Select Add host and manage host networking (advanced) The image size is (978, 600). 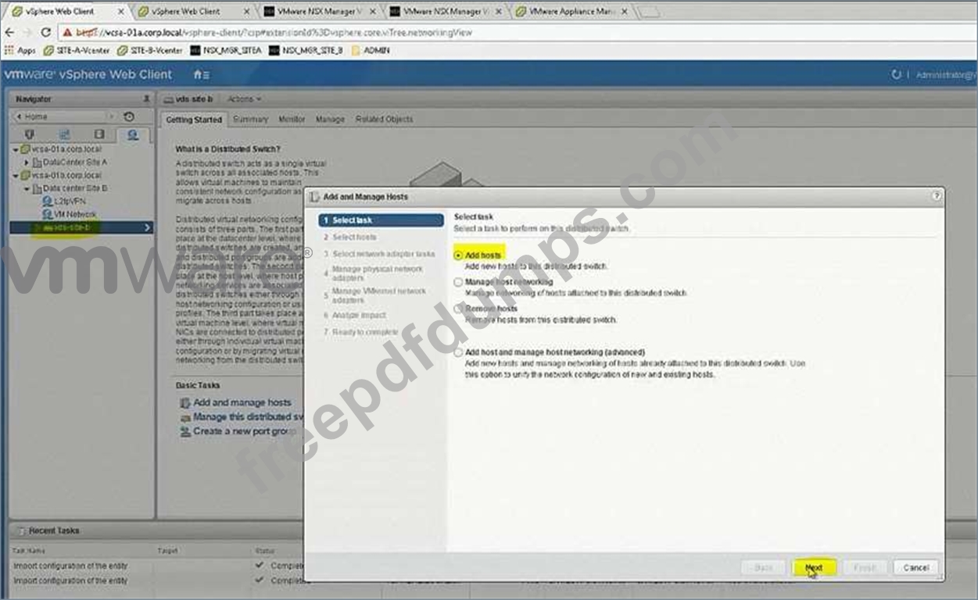point(458,352)
